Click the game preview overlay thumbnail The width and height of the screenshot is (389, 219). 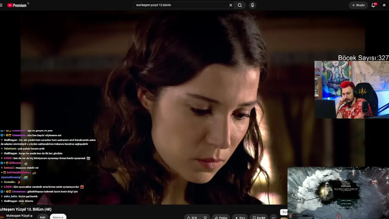[x=338, y=193]
